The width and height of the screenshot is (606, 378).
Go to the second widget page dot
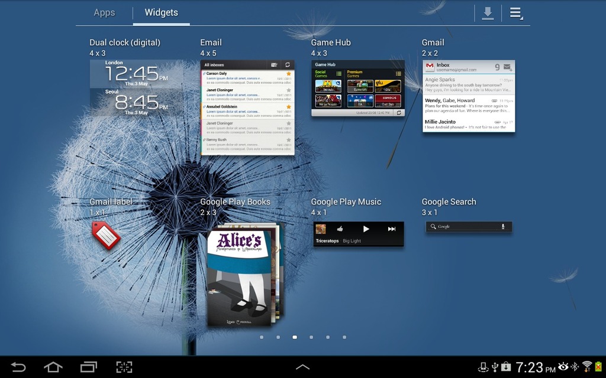[x=278, y=337]
